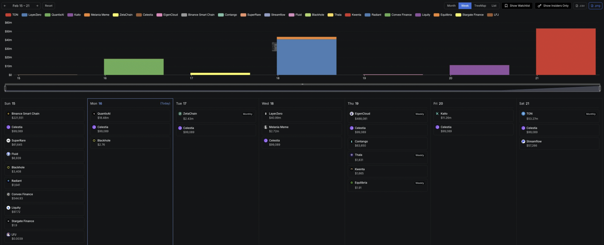Toggle Show Insiders Only filter

coord(553,6)
